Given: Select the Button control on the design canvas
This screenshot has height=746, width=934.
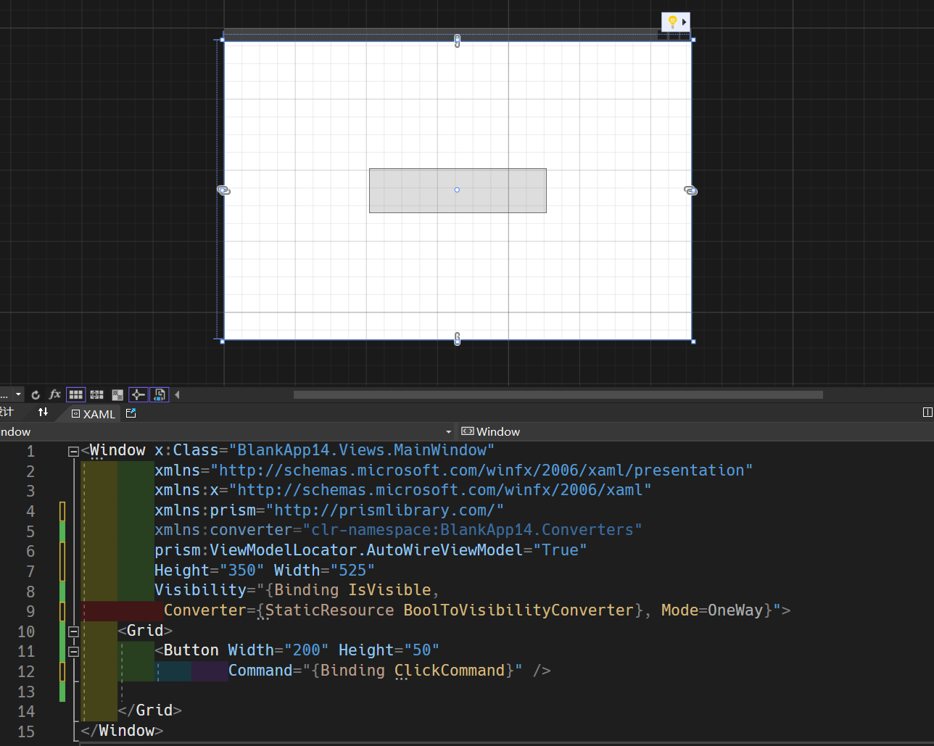Looking at the screenshot, I should (x=457, y=190).
